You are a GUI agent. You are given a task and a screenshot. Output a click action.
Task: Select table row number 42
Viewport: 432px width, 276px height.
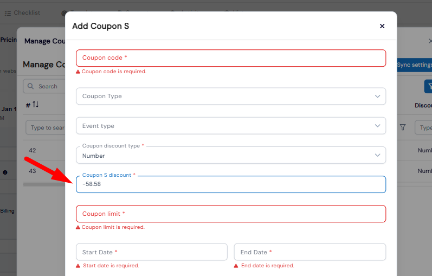coord(32,150)
